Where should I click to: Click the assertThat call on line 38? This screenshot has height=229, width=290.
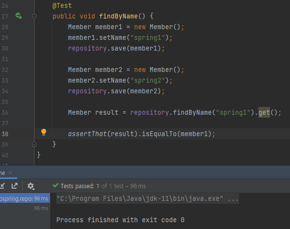(87, 134)
